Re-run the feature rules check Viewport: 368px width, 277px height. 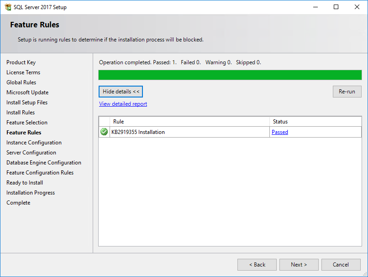coord(347,92)
